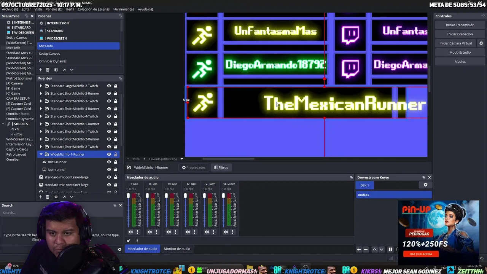This screenshot has width=487, height=274.
Task: Open the Colección de Escenas menu
Action: pyautogui.click(x=94, y=9)
